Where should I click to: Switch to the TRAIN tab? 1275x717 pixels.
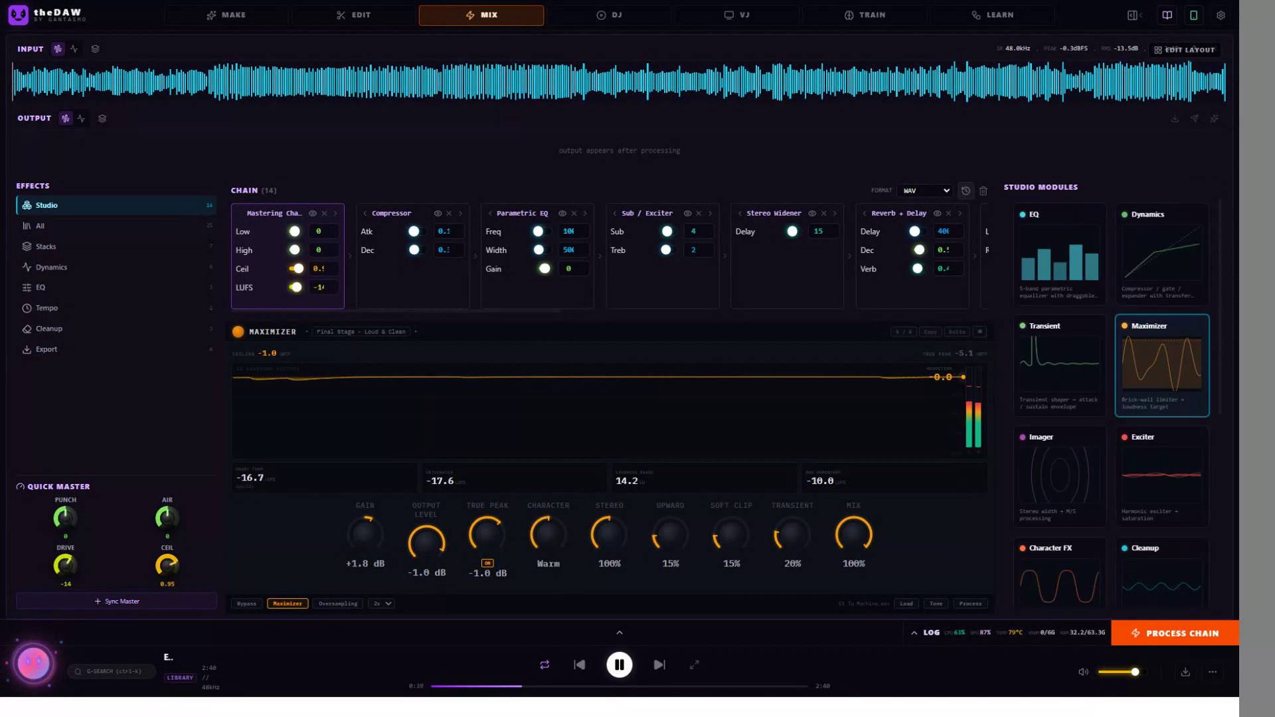point(864,15)
